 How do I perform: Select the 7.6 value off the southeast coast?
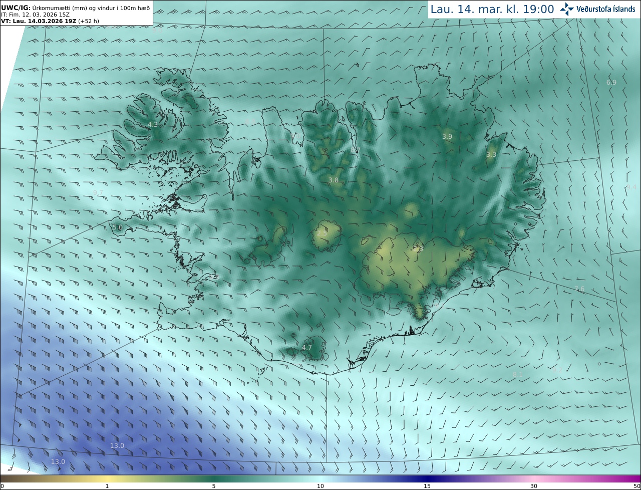pos(579,289)
